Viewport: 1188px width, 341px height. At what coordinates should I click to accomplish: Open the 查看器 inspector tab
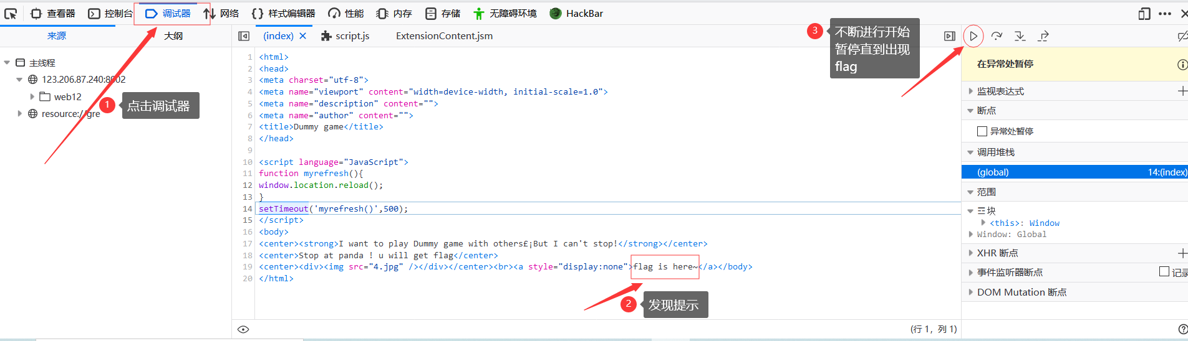tap(53, 13)
